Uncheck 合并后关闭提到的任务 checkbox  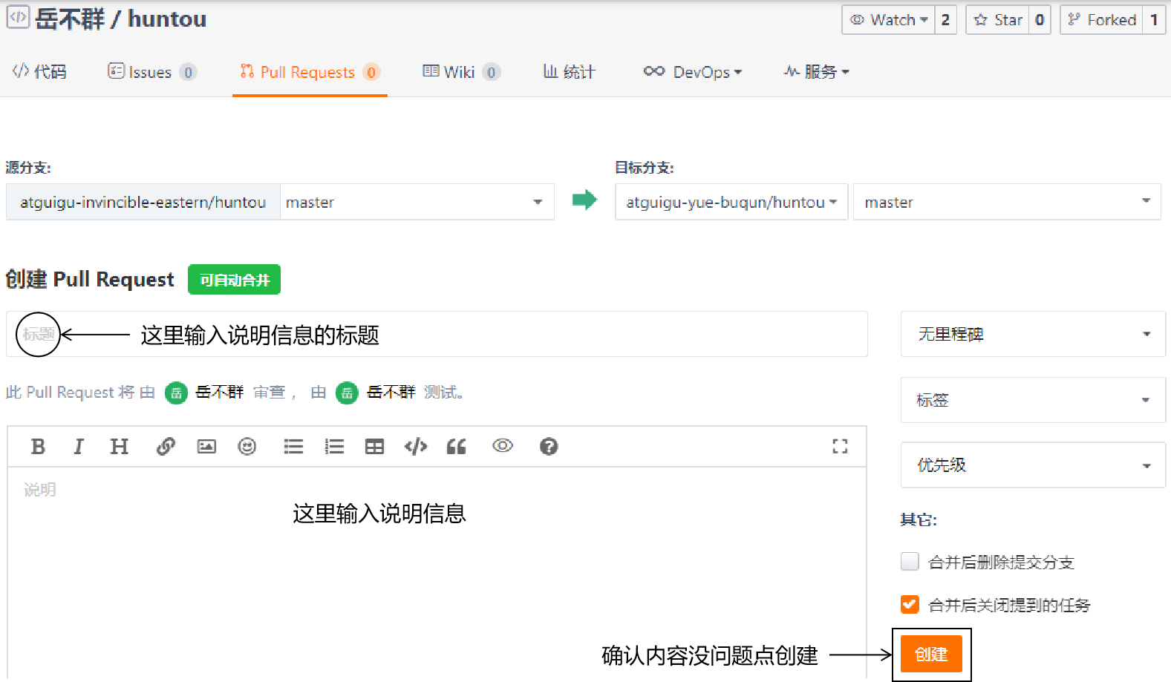click(910, 605)
